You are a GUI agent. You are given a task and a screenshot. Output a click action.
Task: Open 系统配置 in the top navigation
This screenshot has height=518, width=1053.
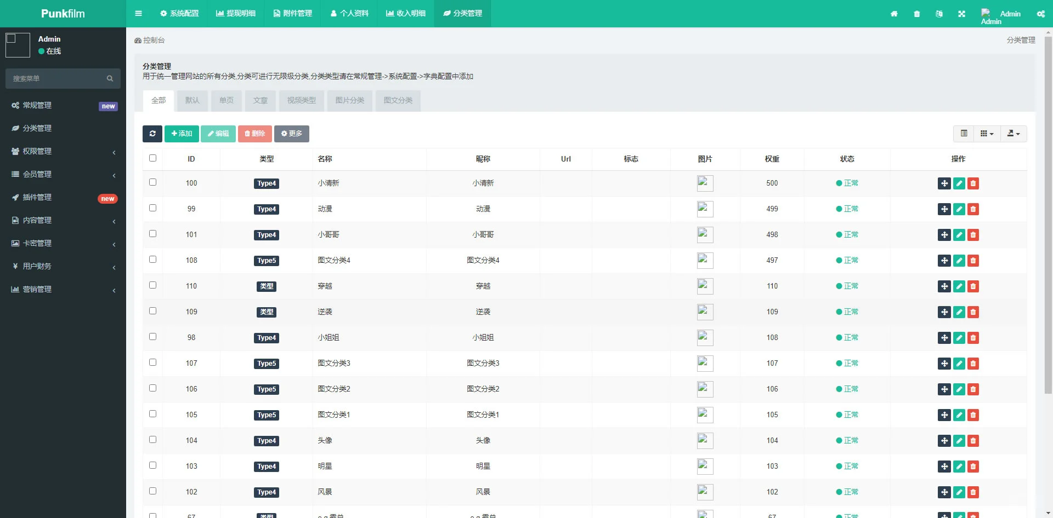(180, 14)
